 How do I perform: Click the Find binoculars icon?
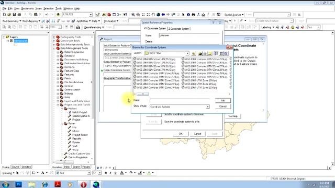click(193, 15)
